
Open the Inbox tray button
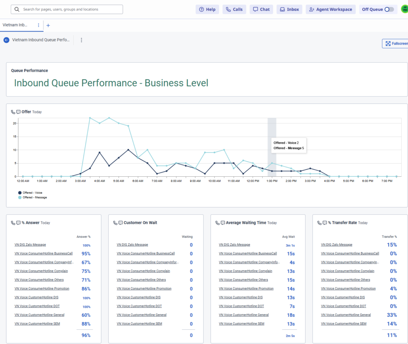[x=289, y=9]
